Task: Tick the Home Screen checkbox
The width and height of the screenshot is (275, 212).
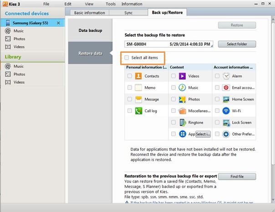Action: pos(217,99)
